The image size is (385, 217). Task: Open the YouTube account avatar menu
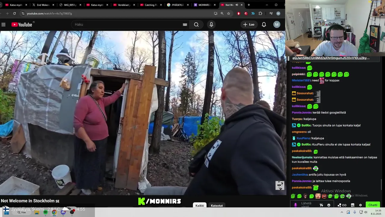[277, 24]
